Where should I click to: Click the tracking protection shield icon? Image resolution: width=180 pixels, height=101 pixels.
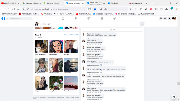click(24, 9)
